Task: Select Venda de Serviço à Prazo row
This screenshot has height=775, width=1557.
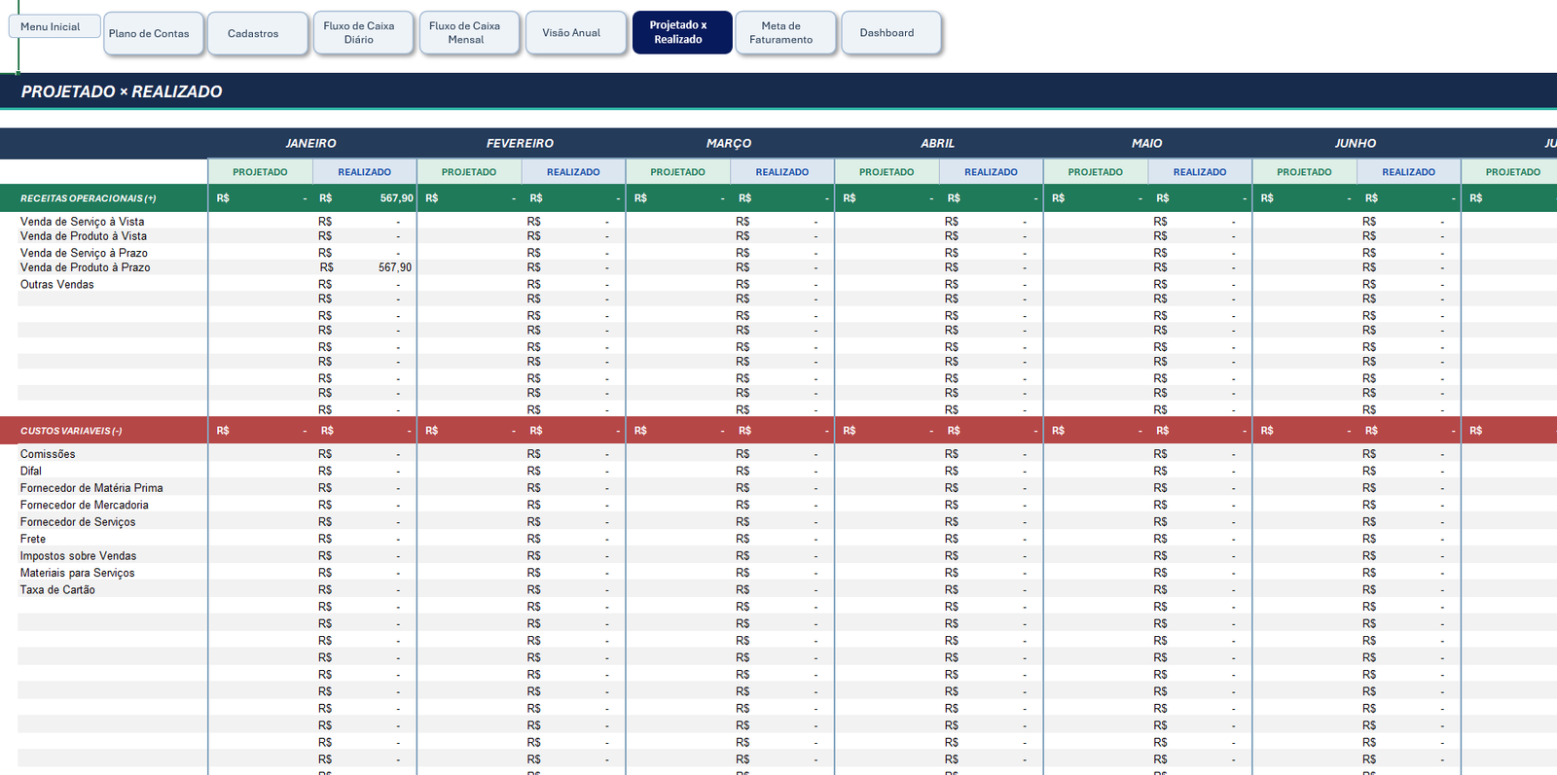Action: 84,253
